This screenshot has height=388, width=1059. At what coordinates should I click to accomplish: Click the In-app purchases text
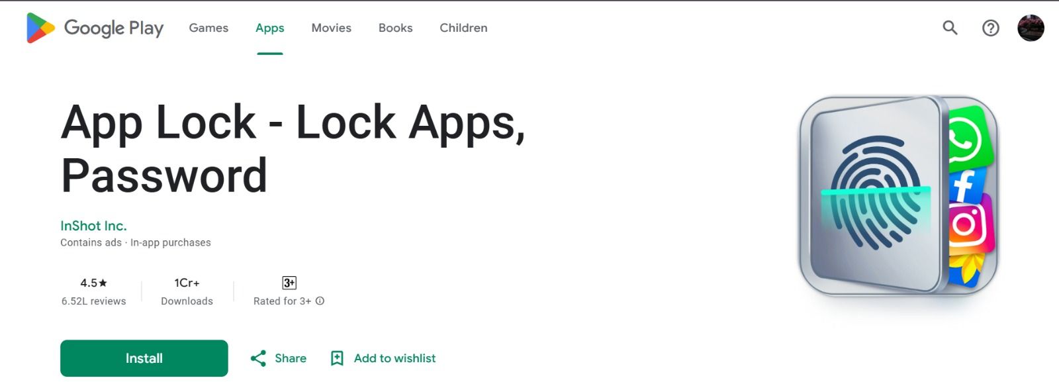[x=171, y=242]
